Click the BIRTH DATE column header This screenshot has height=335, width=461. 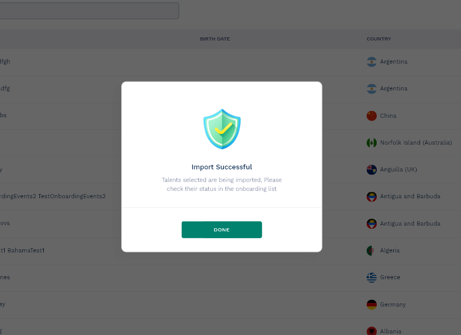tap(215, 39)
